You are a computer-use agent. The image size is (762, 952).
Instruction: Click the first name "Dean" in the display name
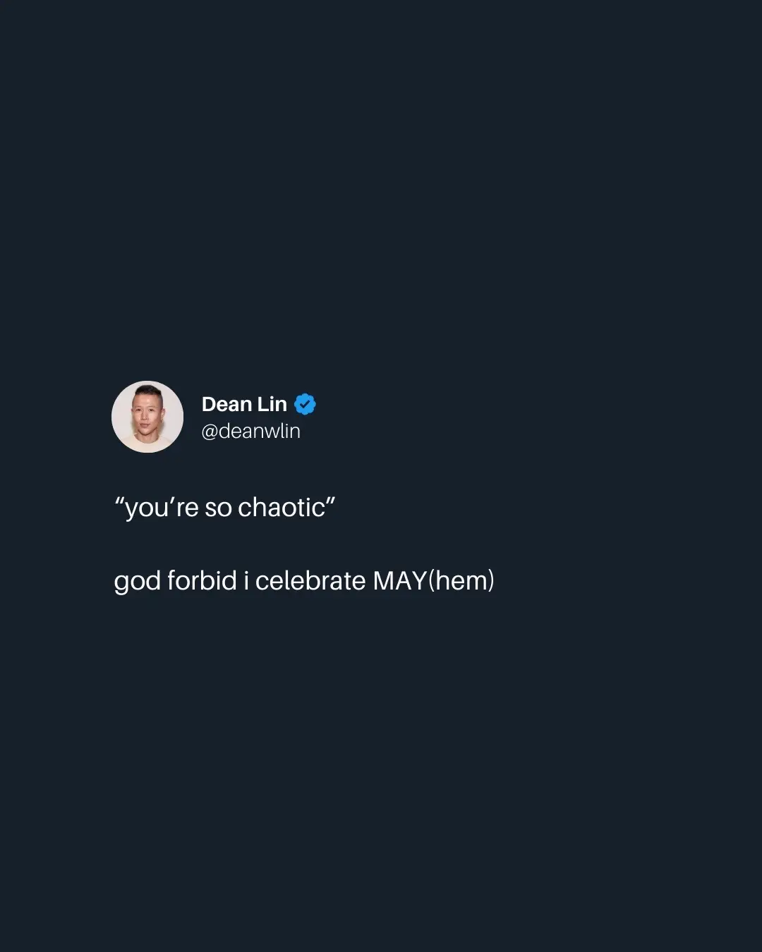(226, 404)
